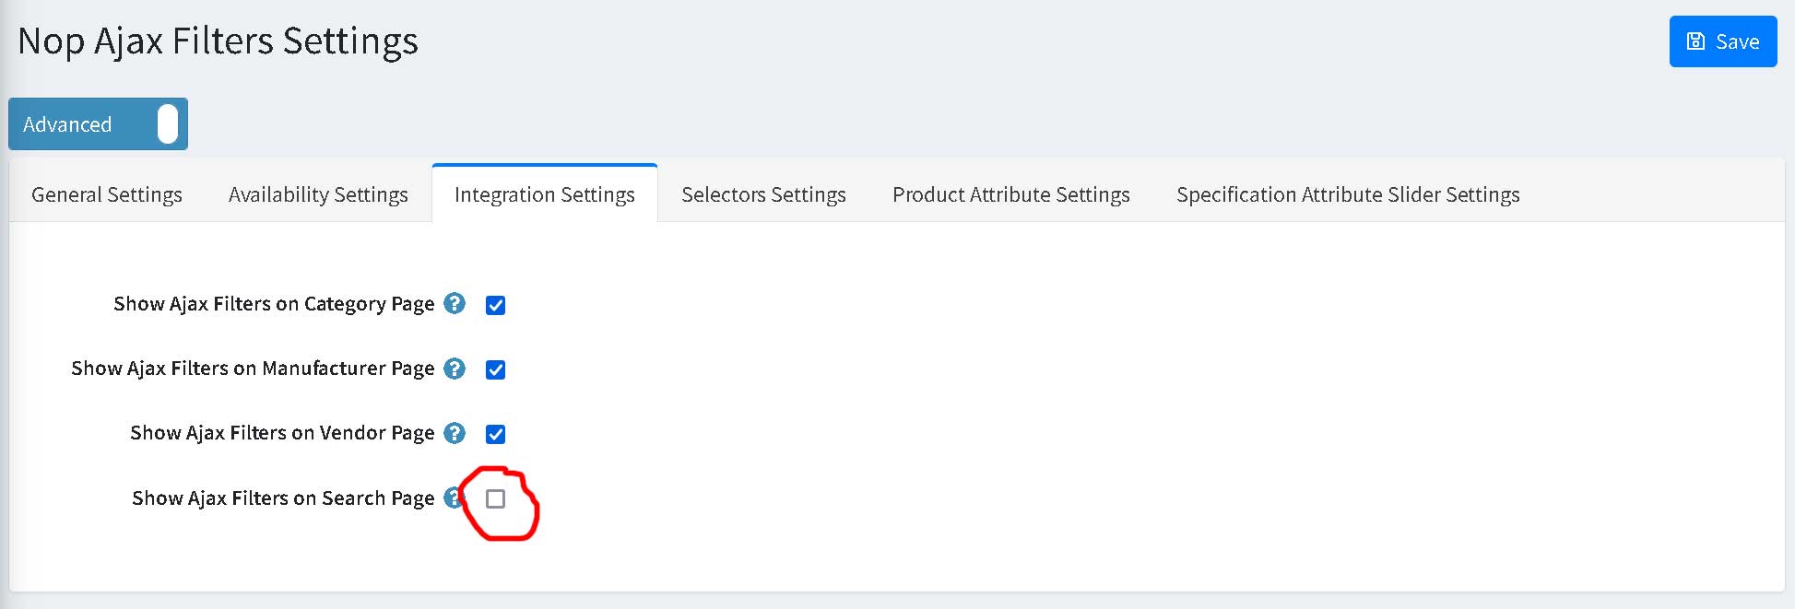
Task: Toggle the Advanced mode switch
Action: 98,123
